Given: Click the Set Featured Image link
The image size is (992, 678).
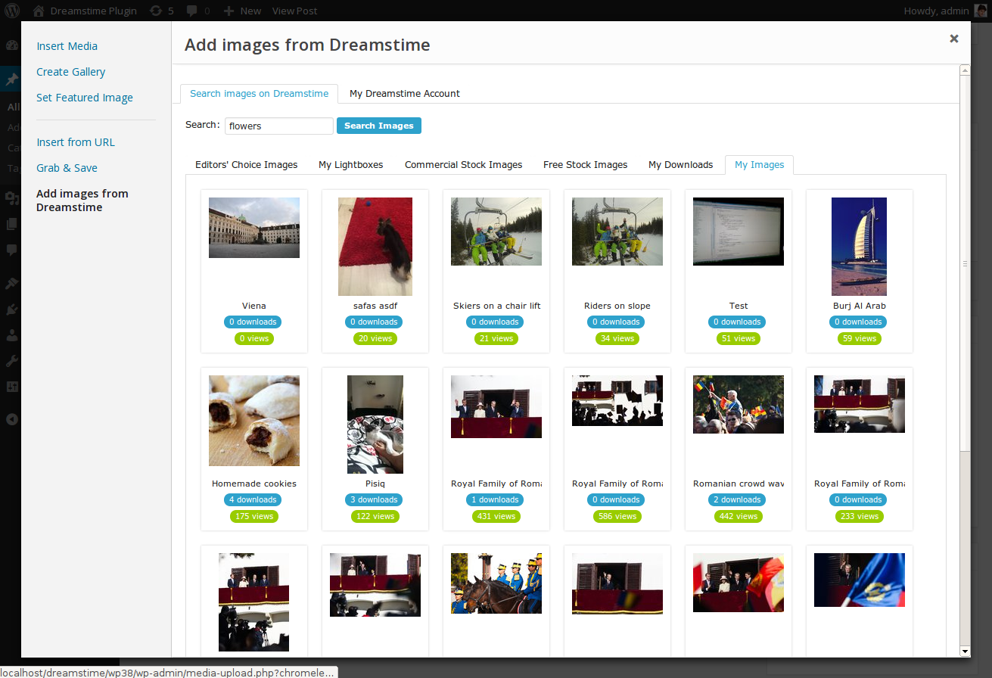Looking at the screenshot, I should point(84,98).
